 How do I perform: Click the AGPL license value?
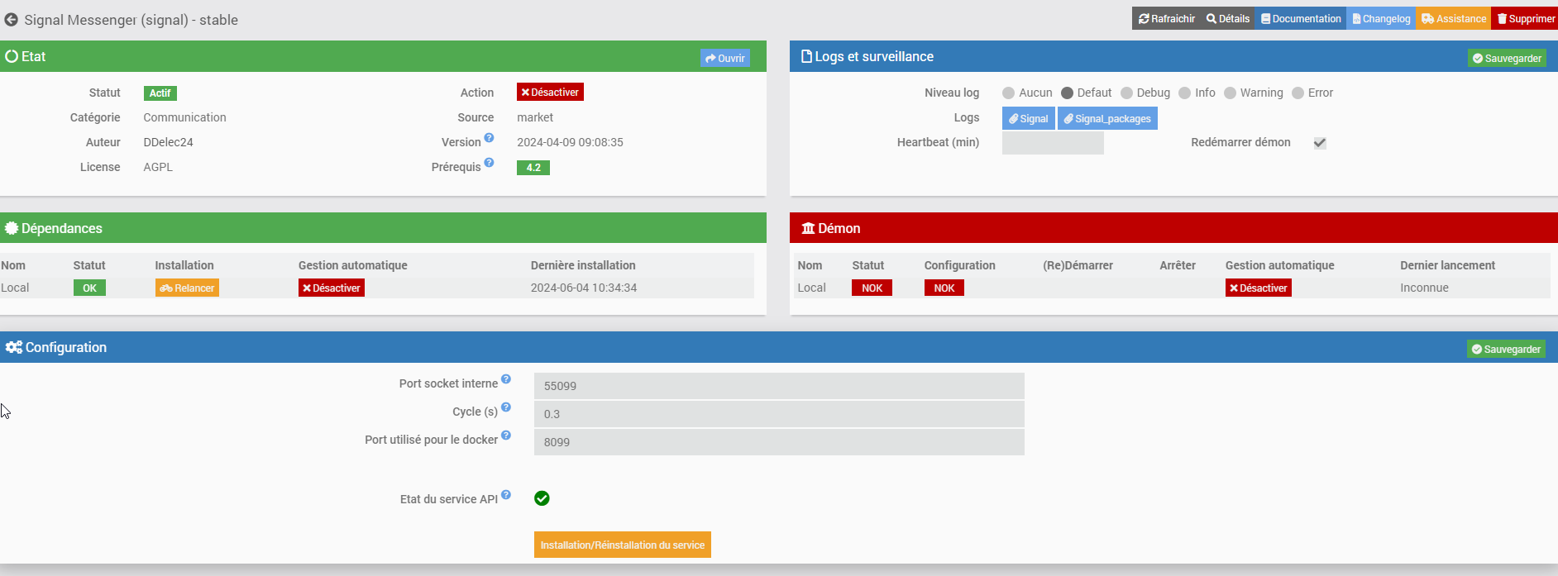(x=158, y=167)
